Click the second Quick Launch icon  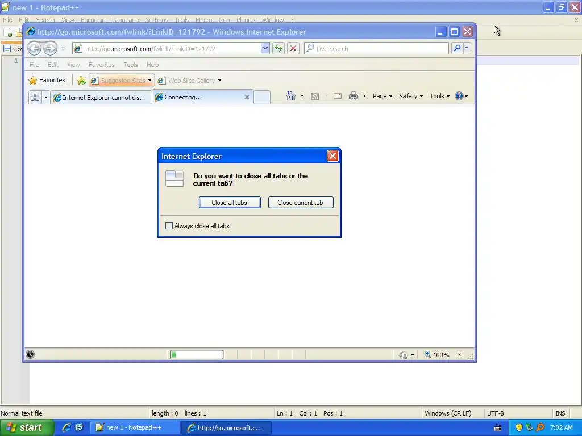79,427
